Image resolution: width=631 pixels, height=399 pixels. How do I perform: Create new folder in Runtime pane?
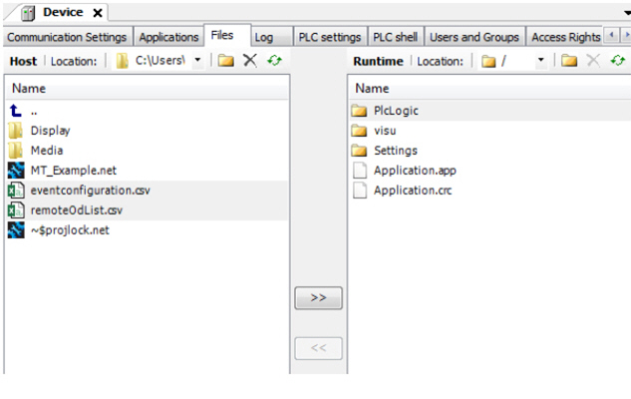click(x=569, y=61)
